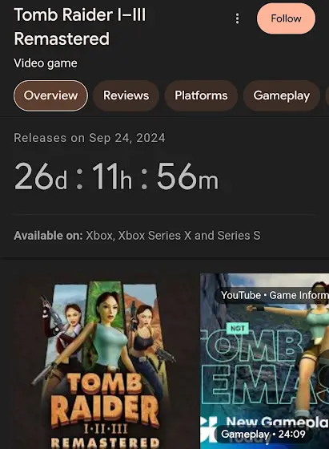Viewport: 329px width, 449px height.
Task: Tap the Xbox Series X and Series S text
Action: 189,236
